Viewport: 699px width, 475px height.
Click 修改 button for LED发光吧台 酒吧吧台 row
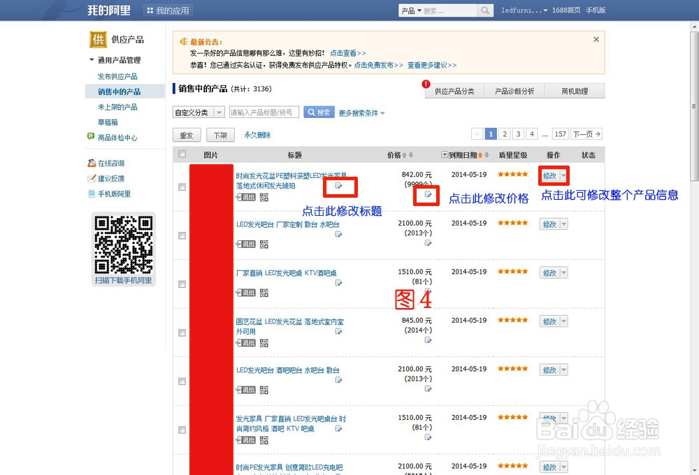pos(549,370)
